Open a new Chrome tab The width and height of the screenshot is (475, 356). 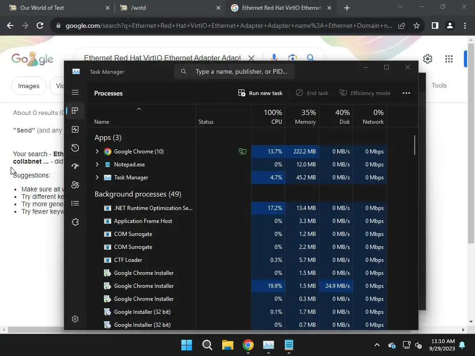tap(347, 8)
